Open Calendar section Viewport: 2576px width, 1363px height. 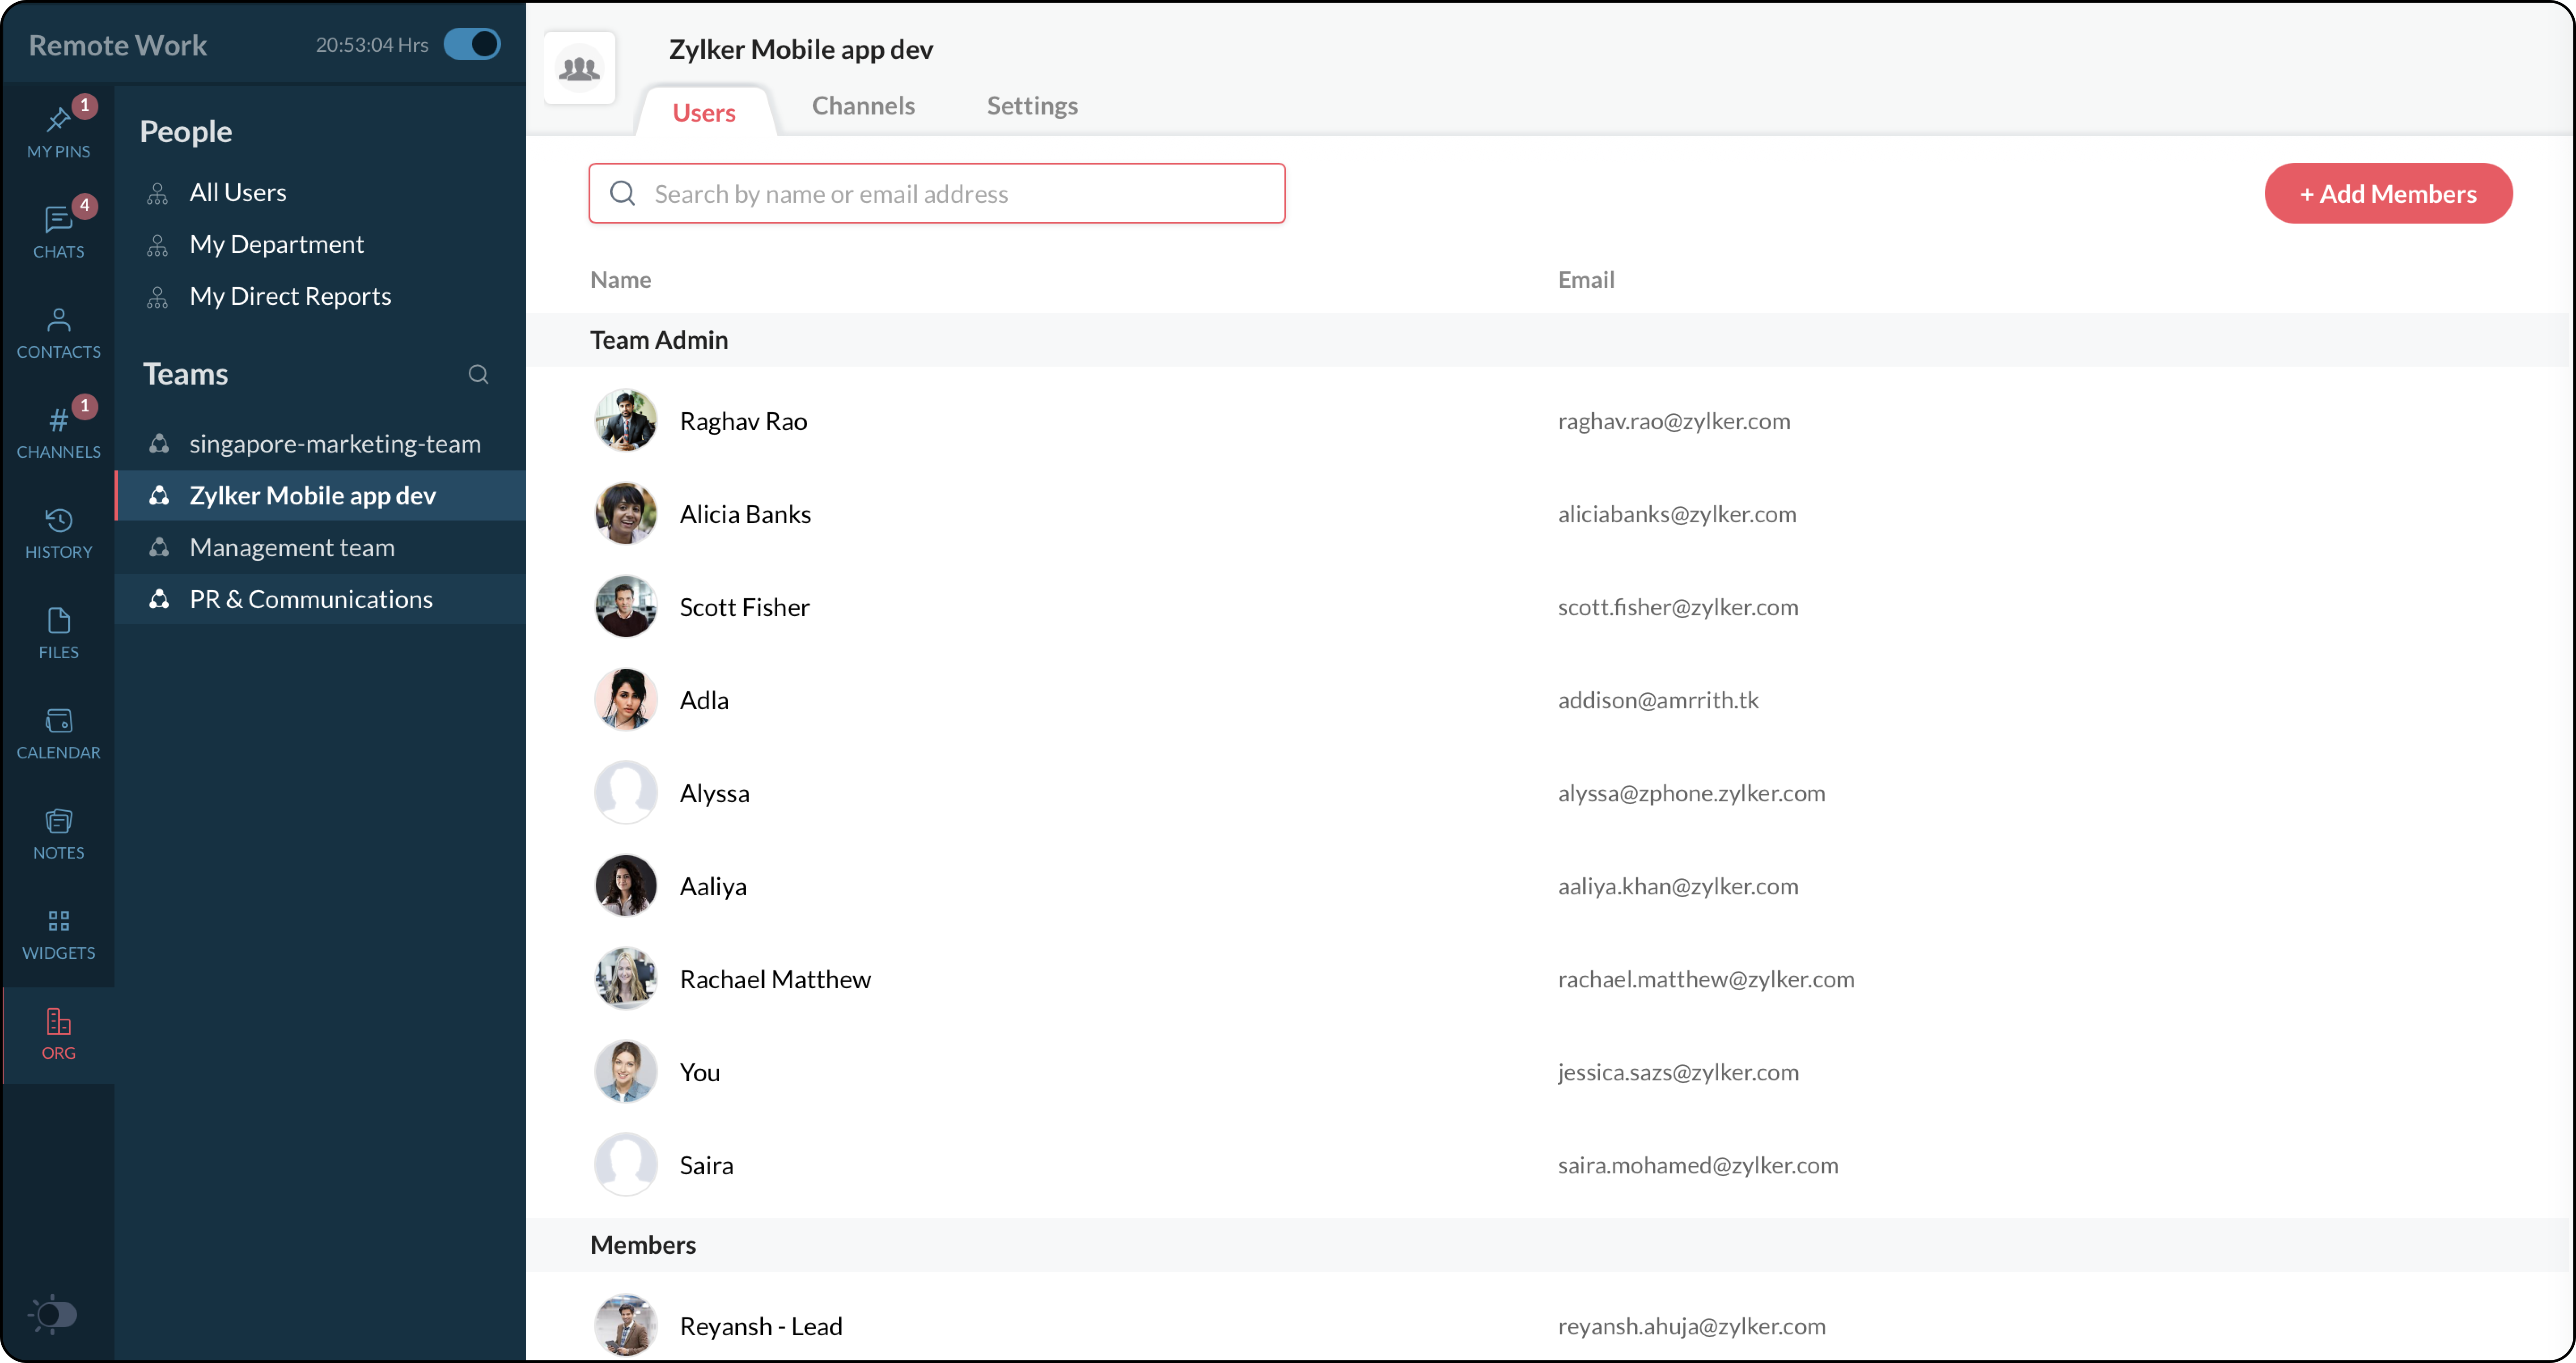(x=58, y=733)
